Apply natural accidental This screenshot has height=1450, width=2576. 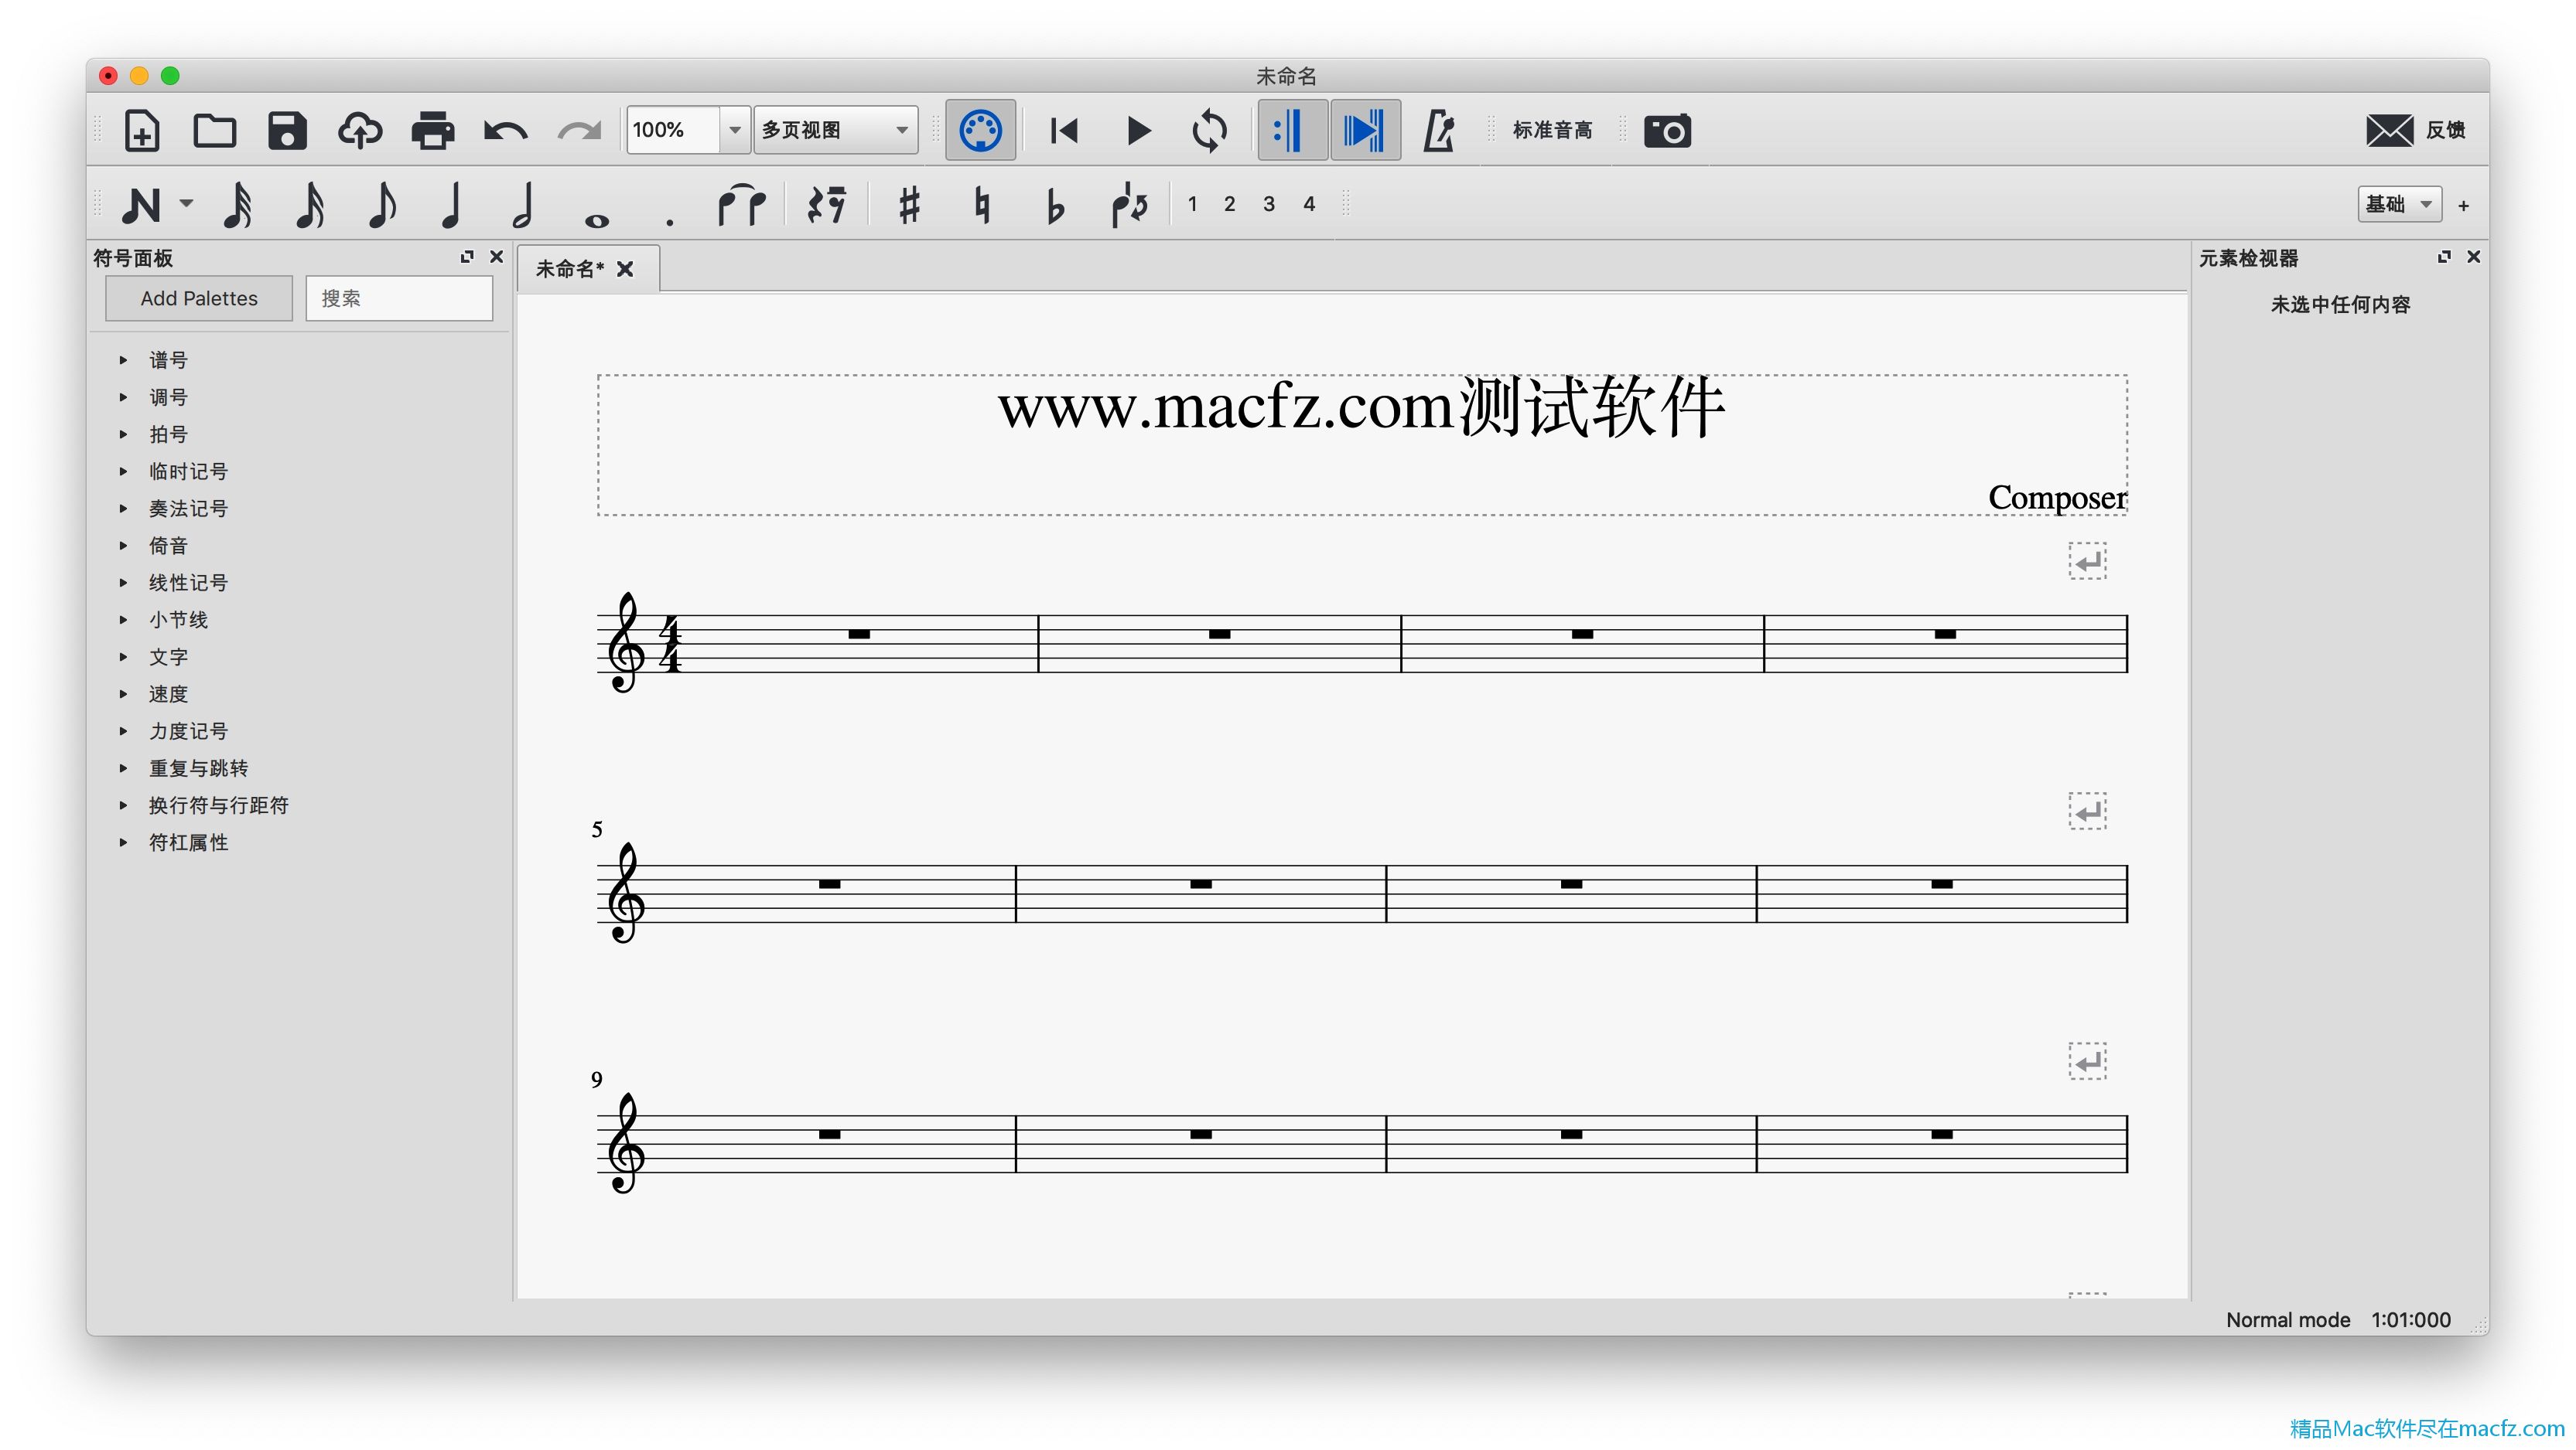(x=982, y=205)
